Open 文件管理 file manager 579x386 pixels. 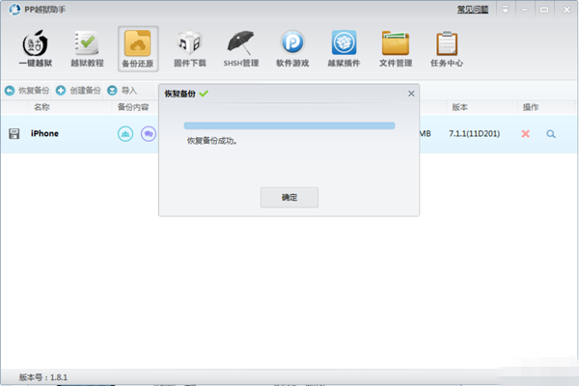pos(396,48)
